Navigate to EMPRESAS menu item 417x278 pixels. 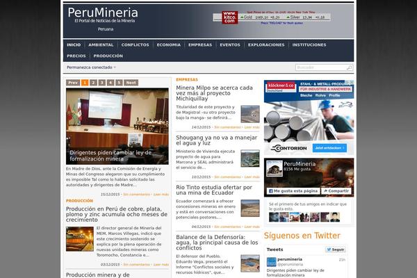[200, 45]
